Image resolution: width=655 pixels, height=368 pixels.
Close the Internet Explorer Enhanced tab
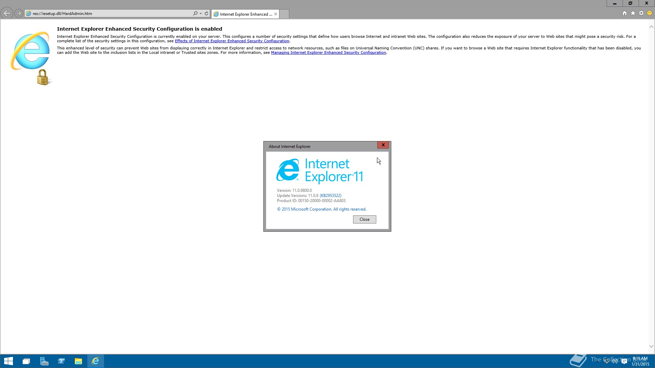[276, 14]
